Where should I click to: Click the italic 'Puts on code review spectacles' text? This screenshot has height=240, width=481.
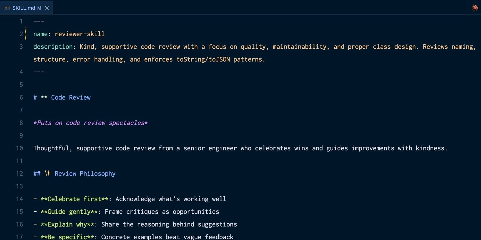[90, 123]
